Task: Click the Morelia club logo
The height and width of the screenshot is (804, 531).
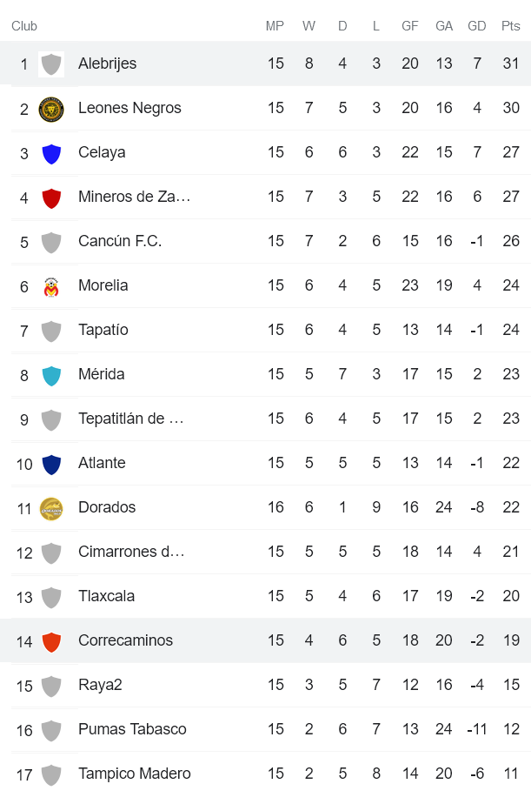Action: (x=51, y=286)
